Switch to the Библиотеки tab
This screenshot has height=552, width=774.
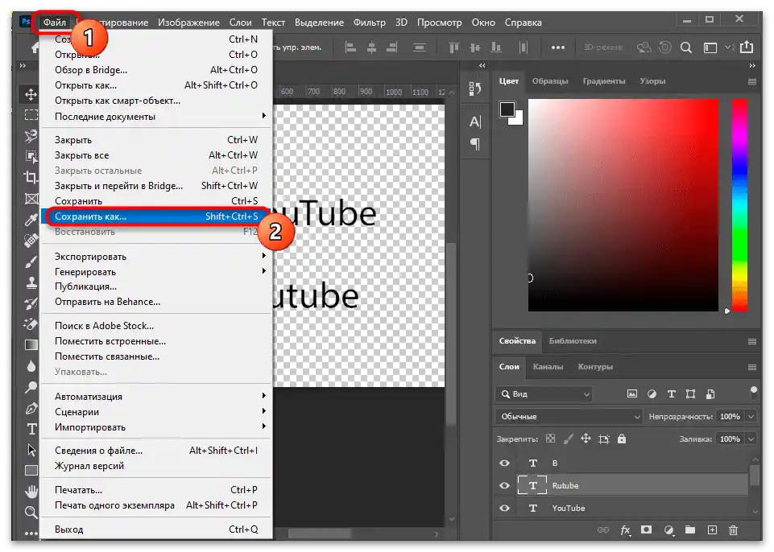pos(573,341)
